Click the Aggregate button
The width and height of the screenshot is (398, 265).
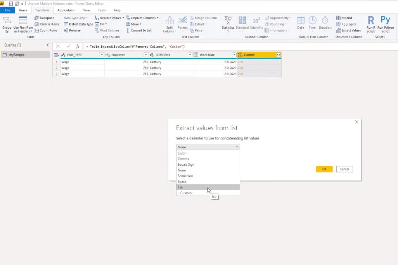pos(346,24)
